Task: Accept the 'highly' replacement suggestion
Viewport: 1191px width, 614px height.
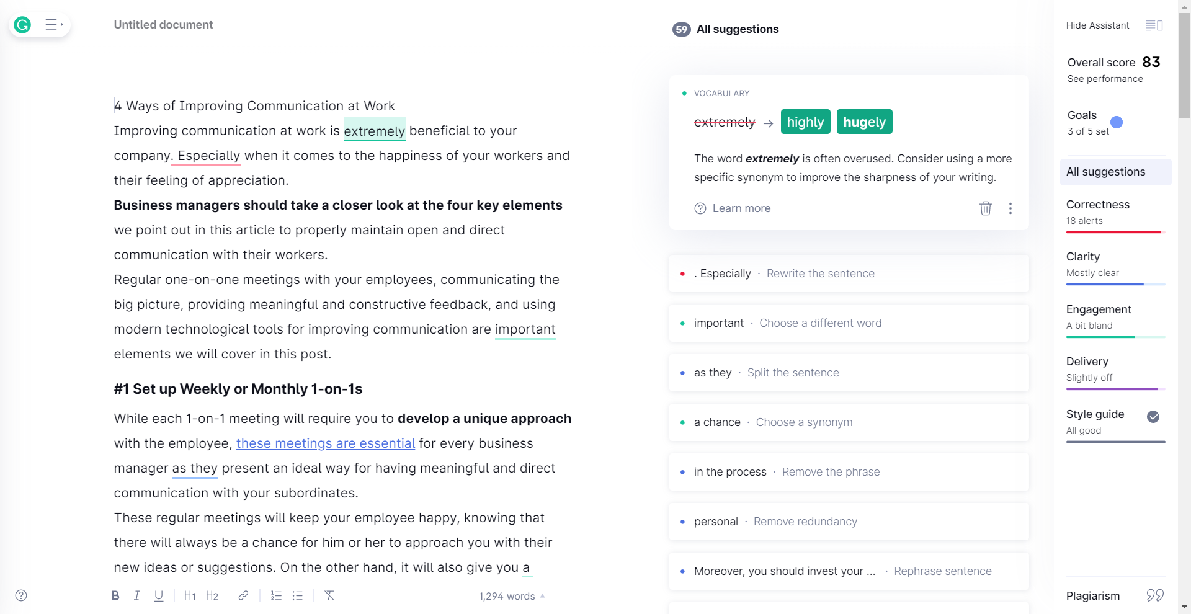Action: [x=805, y=122]
